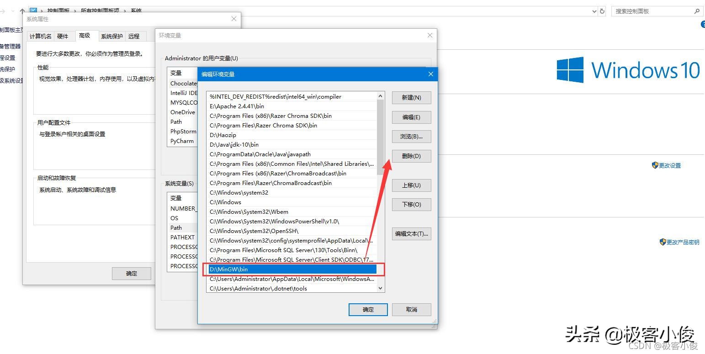Open the address bar history dropdown
The width and height of the screenshot is (705, 354).
click(x=594, y=11)
